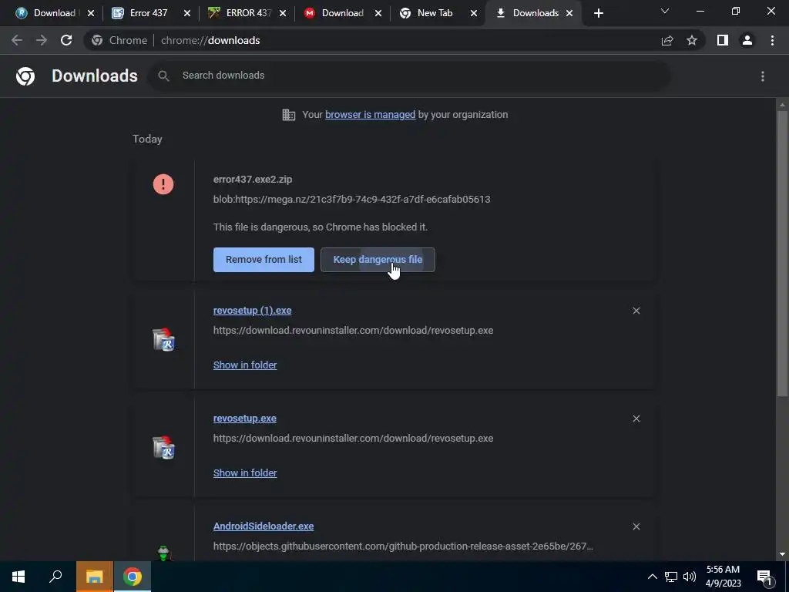This screenshot has width=789, height=592.
Task: Close the Error 437 tab
Action: pyautogui.click(x=187, y=14)
